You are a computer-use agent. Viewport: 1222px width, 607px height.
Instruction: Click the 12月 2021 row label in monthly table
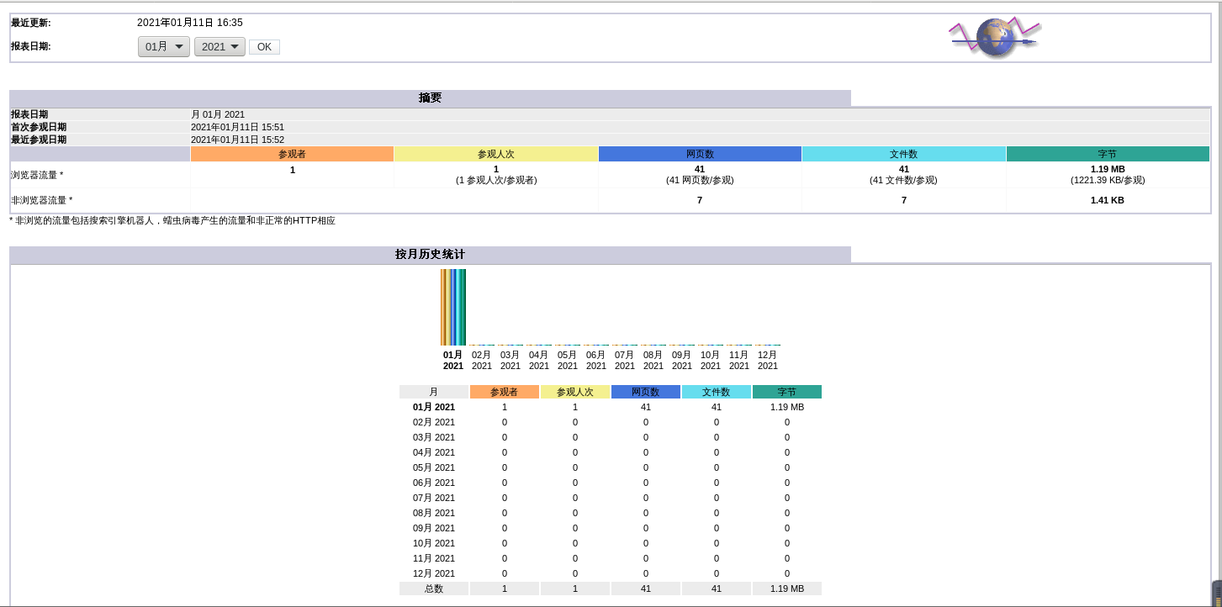434,573
